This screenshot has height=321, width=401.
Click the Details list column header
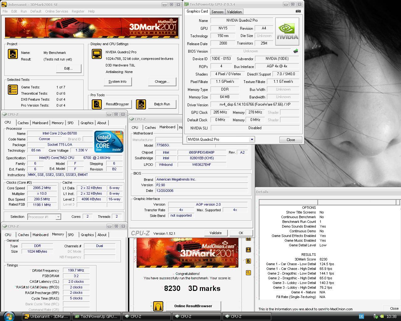coord(329,202)
